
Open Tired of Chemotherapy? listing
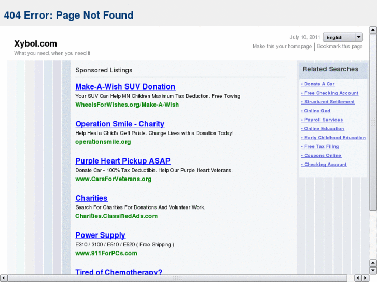click(119, 272)
